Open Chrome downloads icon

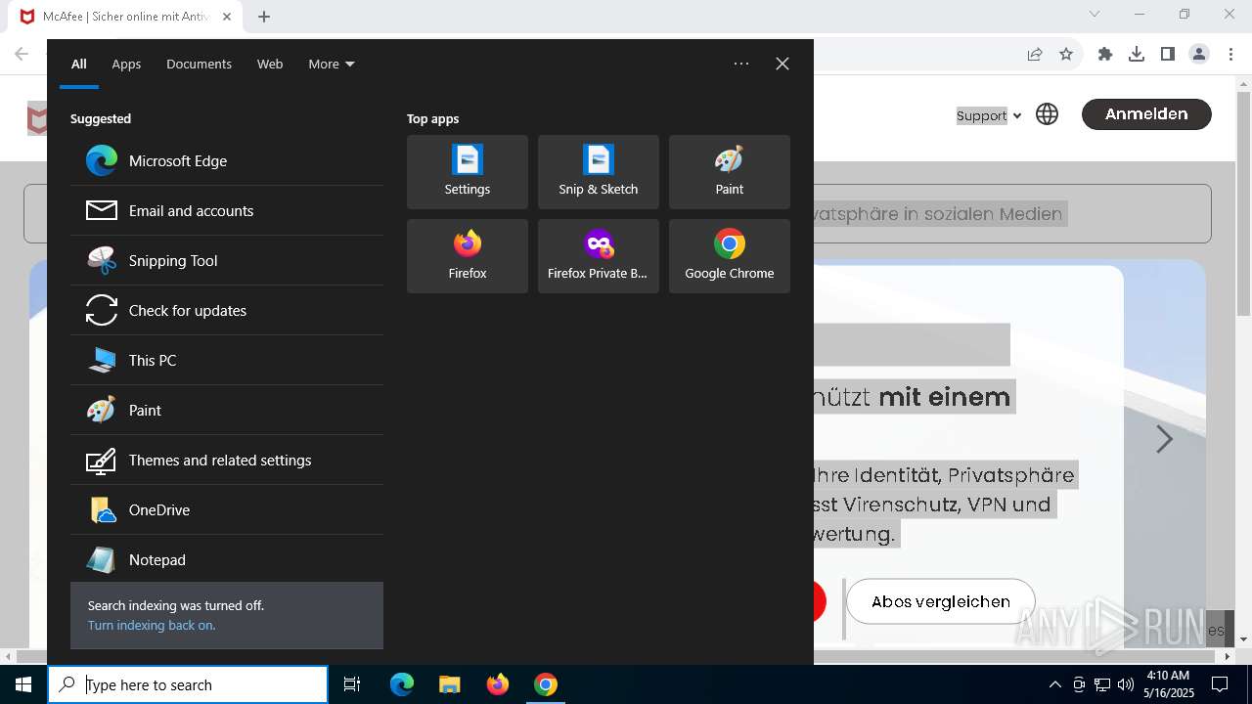1137,54
